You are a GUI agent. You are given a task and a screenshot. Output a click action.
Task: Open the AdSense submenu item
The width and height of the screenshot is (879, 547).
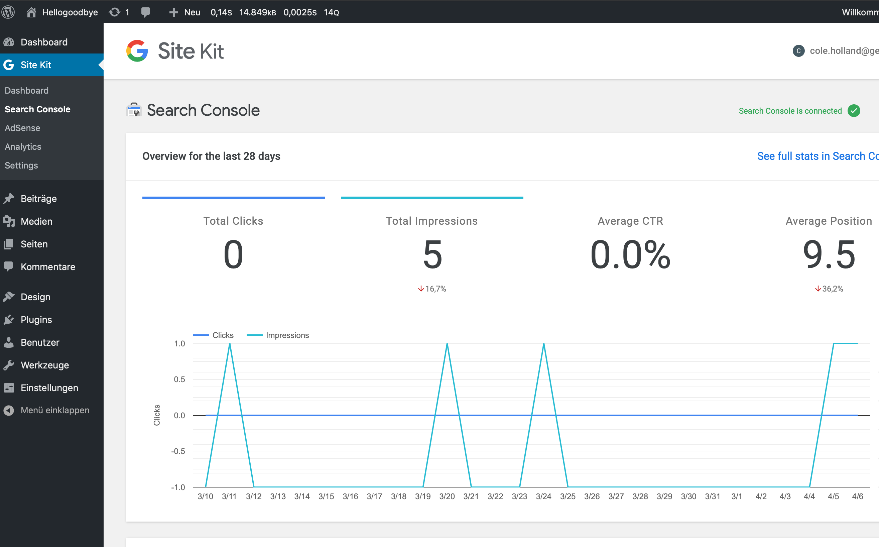[22, 128]
